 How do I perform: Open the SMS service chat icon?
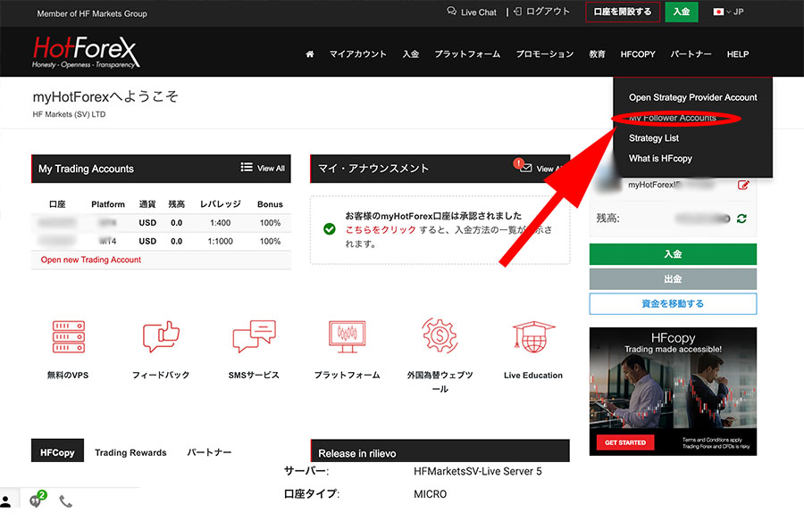[x=254, y=336]
